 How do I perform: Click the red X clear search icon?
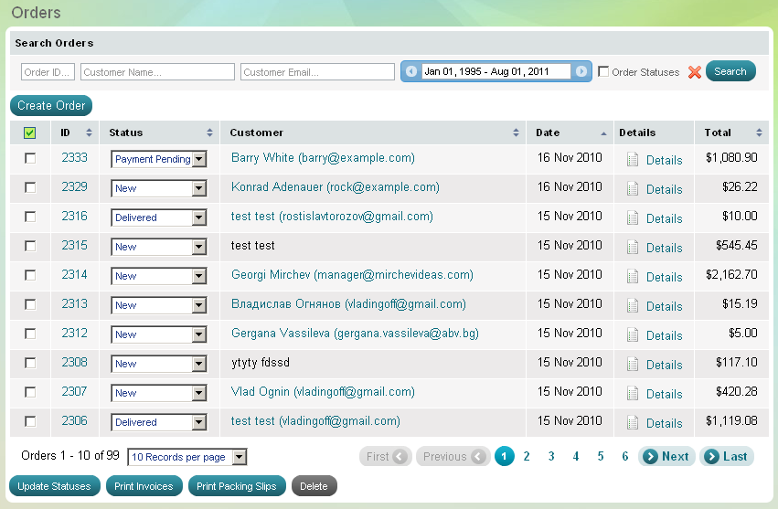pos(695,72)
